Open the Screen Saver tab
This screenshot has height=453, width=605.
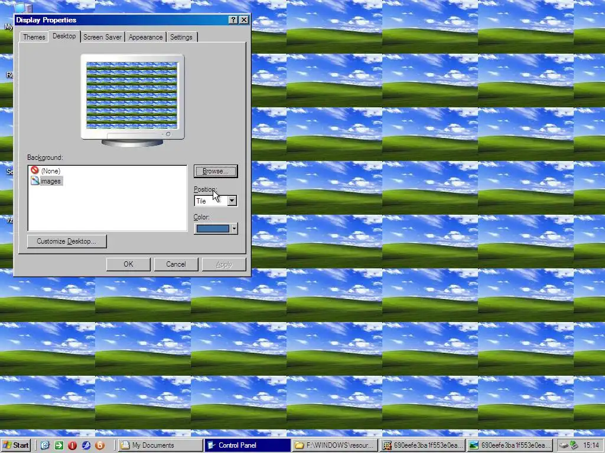point(102,37)
